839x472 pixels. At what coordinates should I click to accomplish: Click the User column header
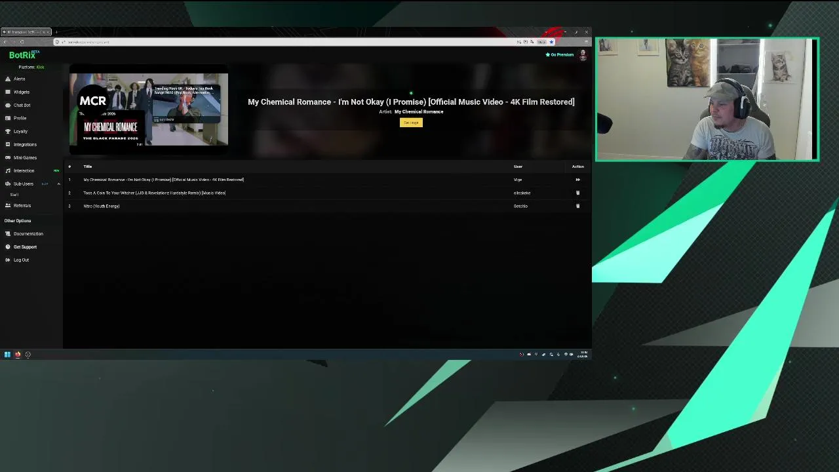(x=518, y=167)
